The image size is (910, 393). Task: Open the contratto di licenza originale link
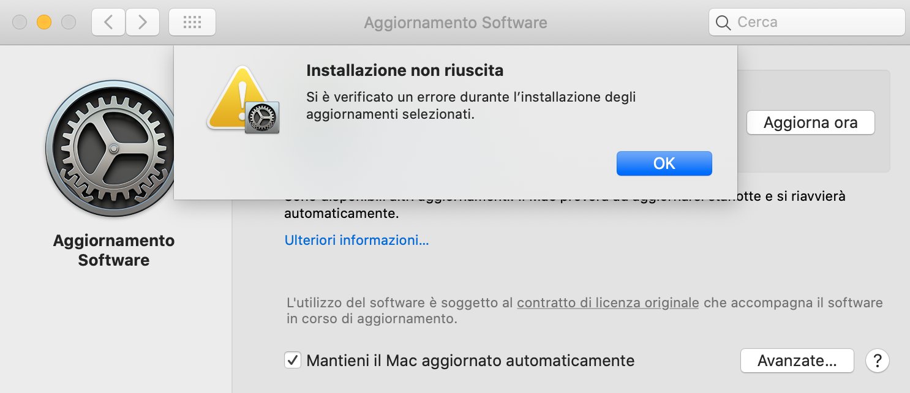607,302
